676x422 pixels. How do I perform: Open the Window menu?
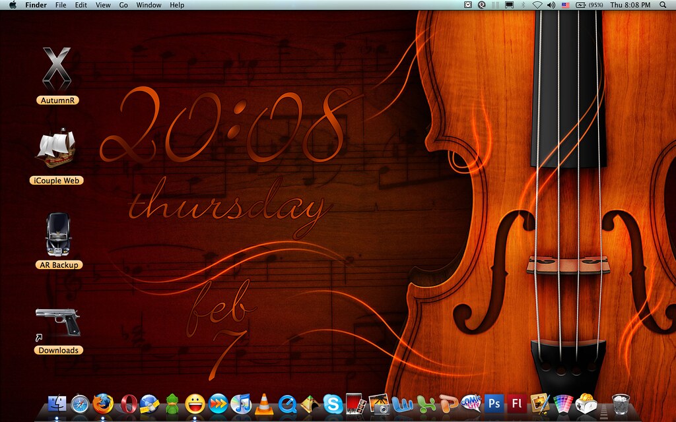[x=149, y=5]
